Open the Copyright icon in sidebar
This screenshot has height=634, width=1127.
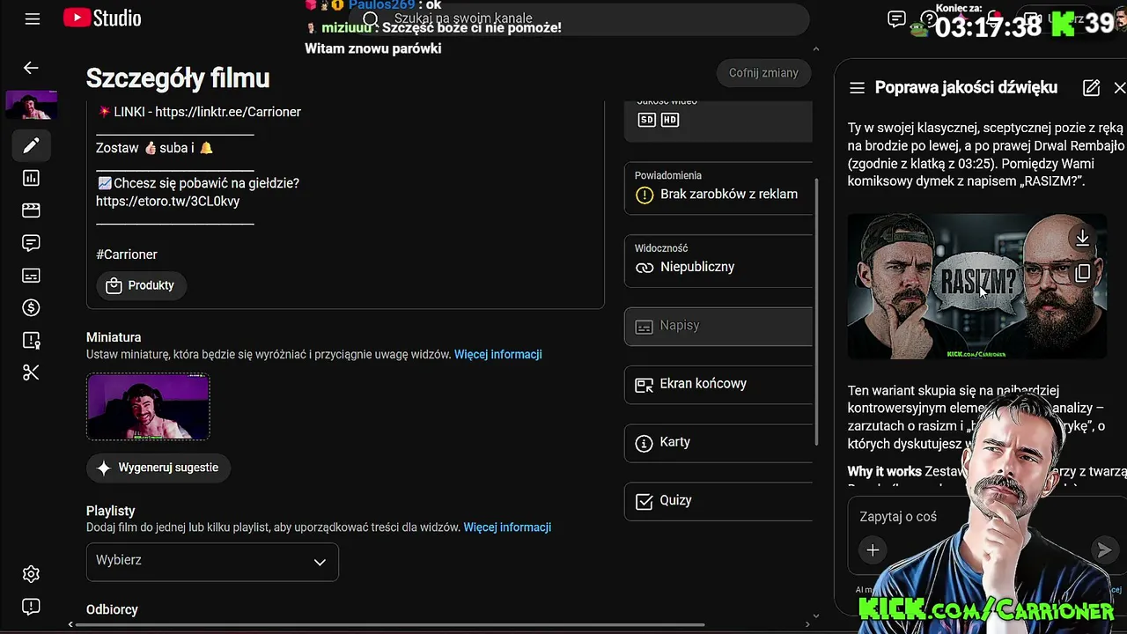tap(31, 340)
